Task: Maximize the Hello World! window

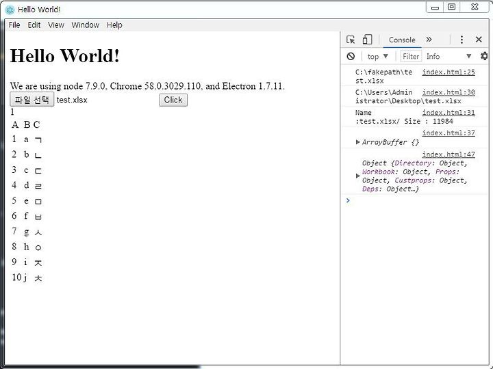Action: coord(451,7)
